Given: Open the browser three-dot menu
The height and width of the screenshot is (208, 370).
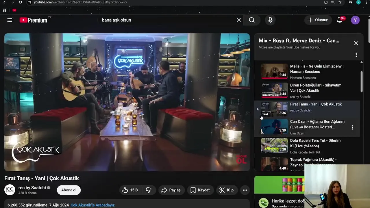Looking at the screenshot, I should 366,2.
